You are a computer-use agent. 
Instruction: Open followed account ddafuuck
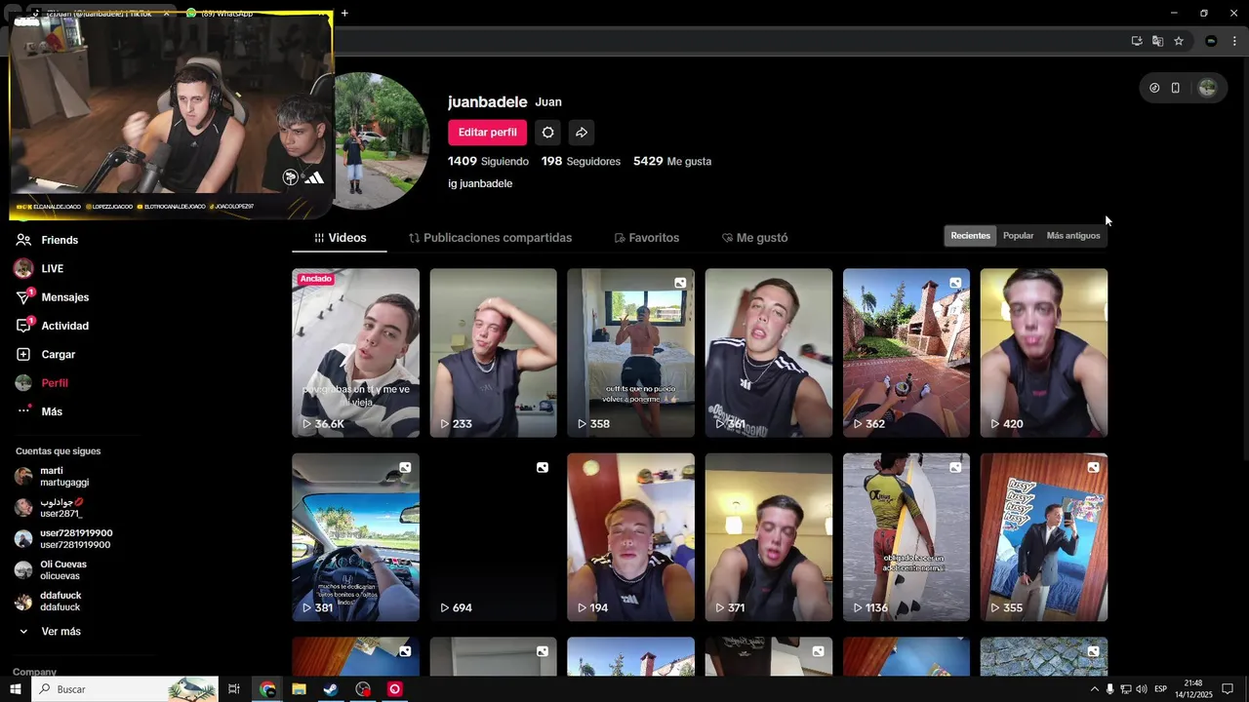tap(60, 602)
